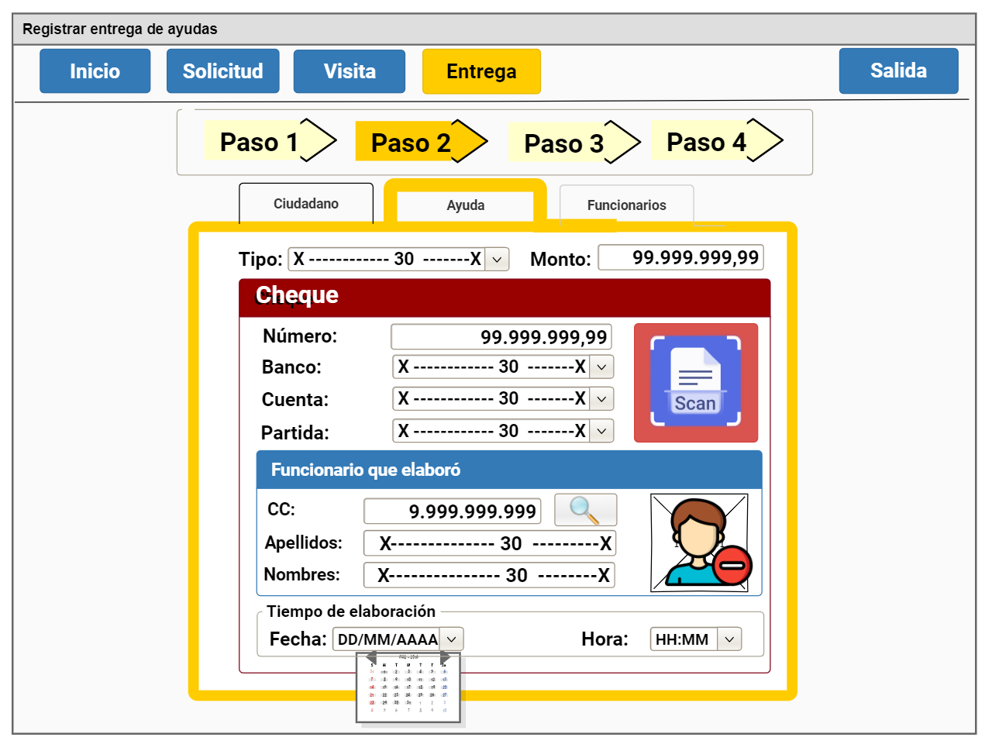
Task: Click the Entrega button
Action: (x=481, y=71)
